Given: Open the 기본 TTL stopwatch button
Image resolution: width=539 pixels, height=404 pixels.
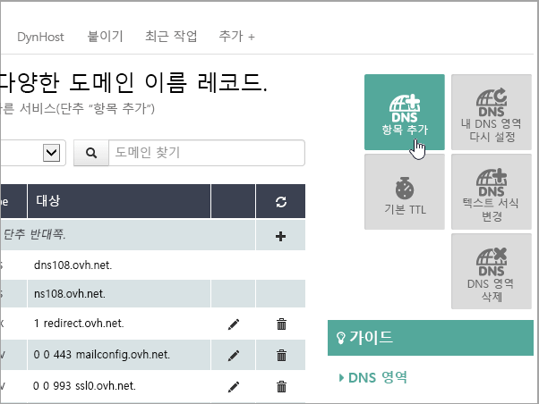Looking at the screenshot, I should point(404,192).
